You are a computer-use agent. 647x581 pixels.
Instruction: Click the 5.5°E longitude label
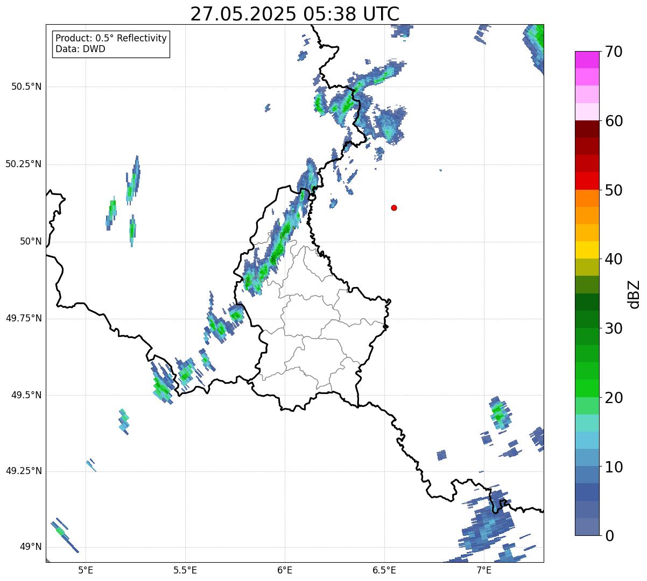(185, 570)
